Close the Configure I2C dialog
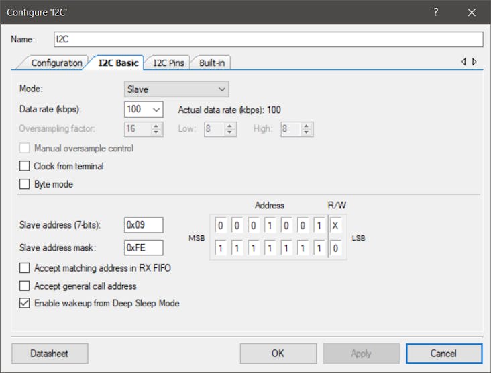Screen dimensions: 491x373 (x=472, y=13)
